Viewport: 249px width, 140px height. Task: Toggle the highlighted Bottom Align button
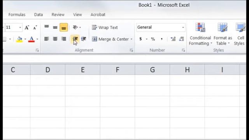click(x=64, y=27)
